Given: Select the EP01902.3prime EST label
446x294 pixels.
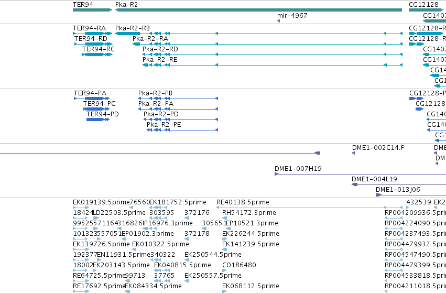Looking at the screenshot, I should point(148,234).
